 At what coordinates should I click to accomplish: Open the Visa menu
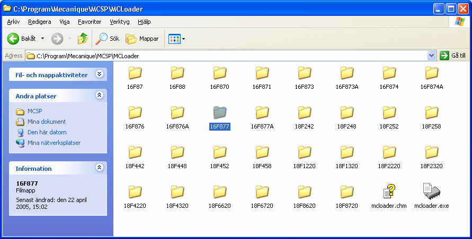65,22
